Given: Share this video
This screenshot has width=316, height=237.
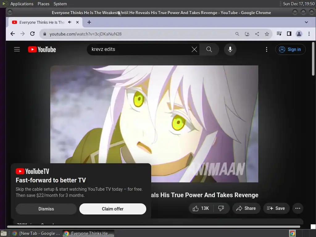Looking at the screenshot, I should click(x=246, y=208).
